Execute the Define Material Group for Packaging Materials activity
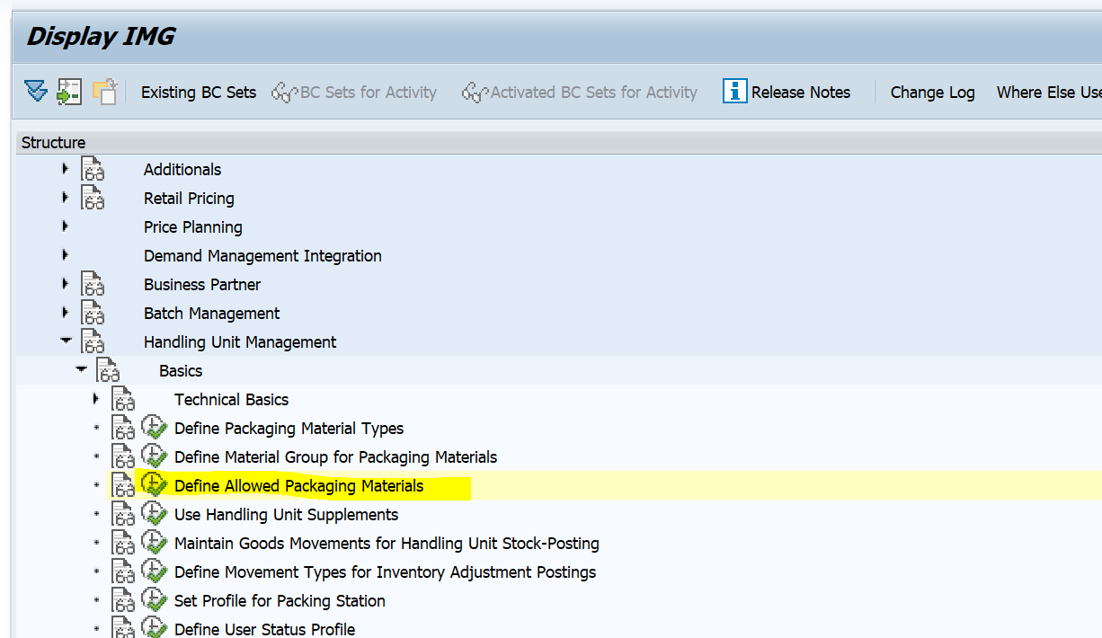1102x638 pixels. (154, 456)
